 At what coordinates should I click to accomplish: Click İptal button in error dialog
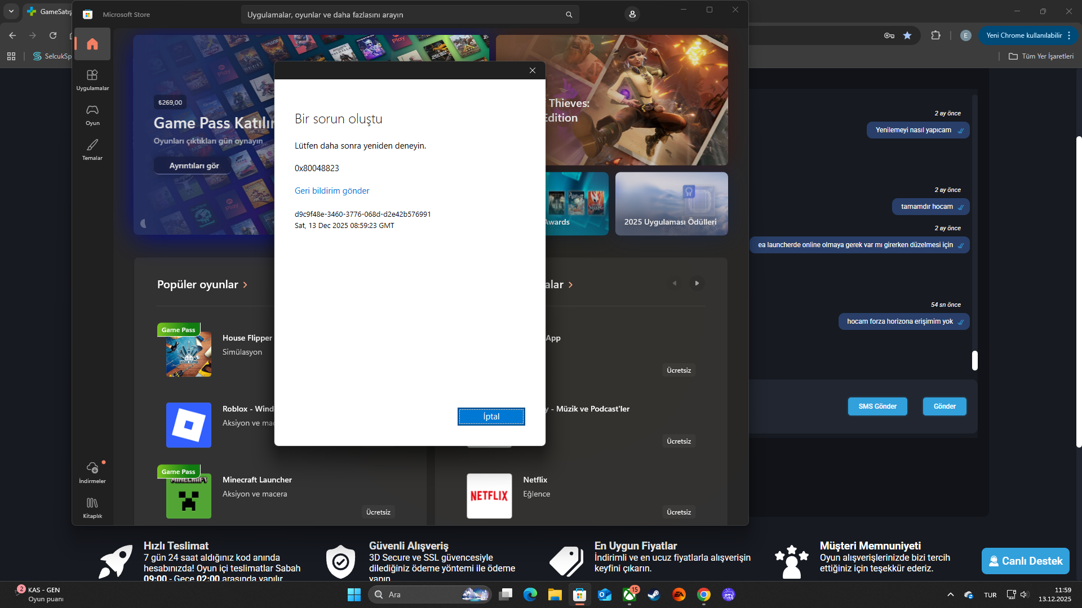491,417
